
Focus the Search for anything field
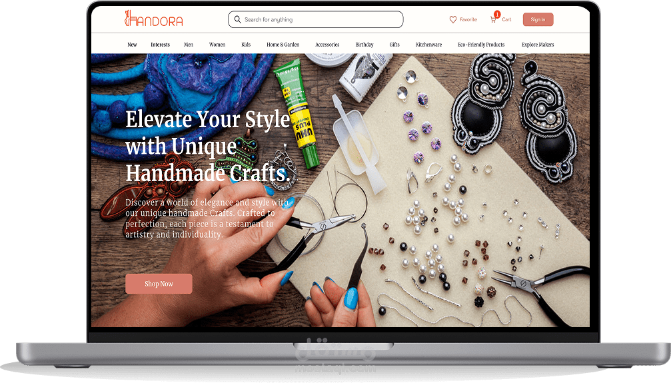tap(316, 20)
